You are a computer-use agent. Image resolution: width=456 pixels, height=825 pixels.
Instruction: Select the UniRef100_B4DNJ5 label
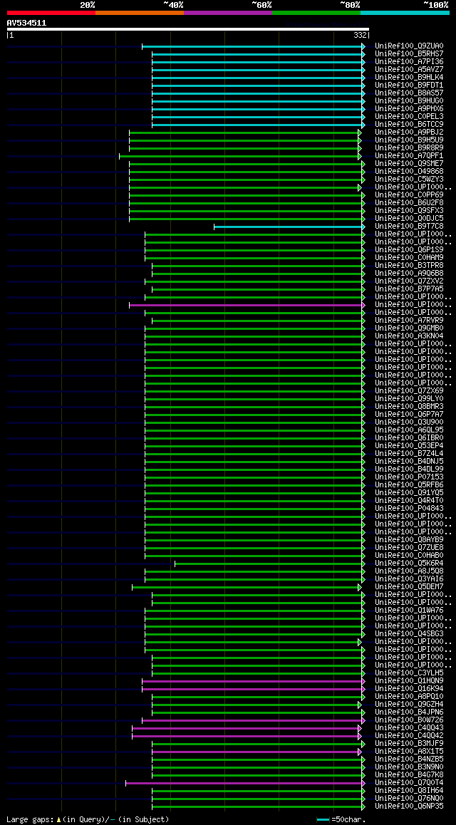pos(409,462)
